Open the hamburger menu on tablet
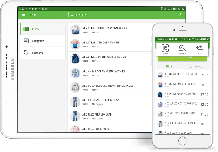 click(24, 14)
